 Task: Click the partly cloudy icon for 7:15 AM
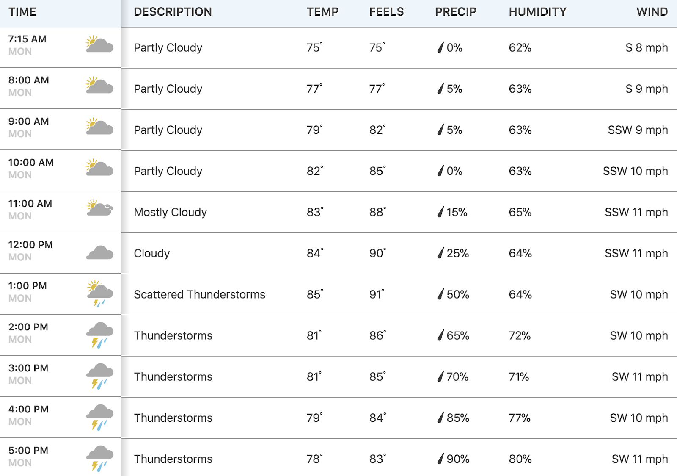(x=99, y=44)
